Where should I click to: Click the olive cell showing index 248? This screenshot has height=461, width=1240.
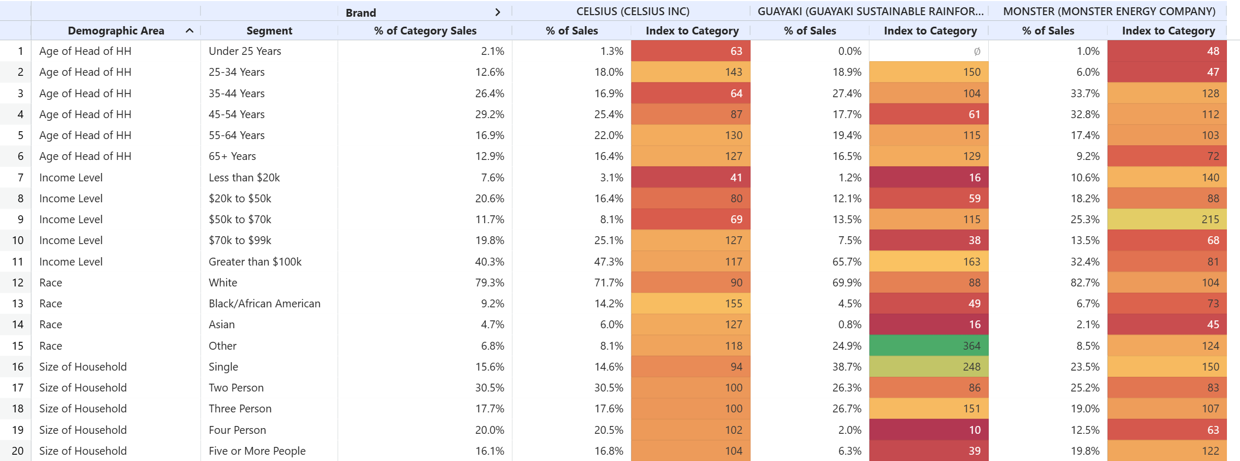point(929,367)
